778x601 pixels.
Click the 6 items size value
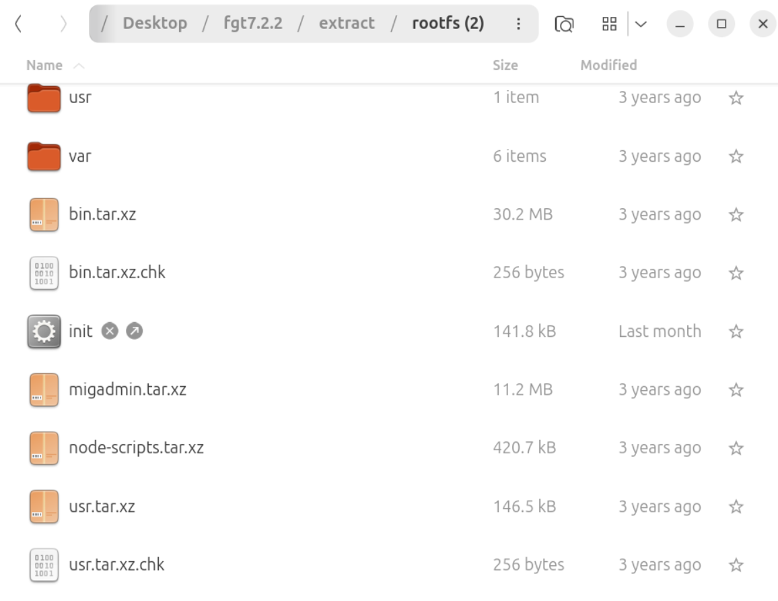[x=520, y=156]
